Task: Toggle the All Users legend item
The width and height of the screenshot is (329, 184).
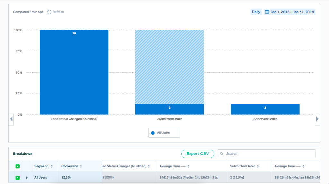Action: 164,133
